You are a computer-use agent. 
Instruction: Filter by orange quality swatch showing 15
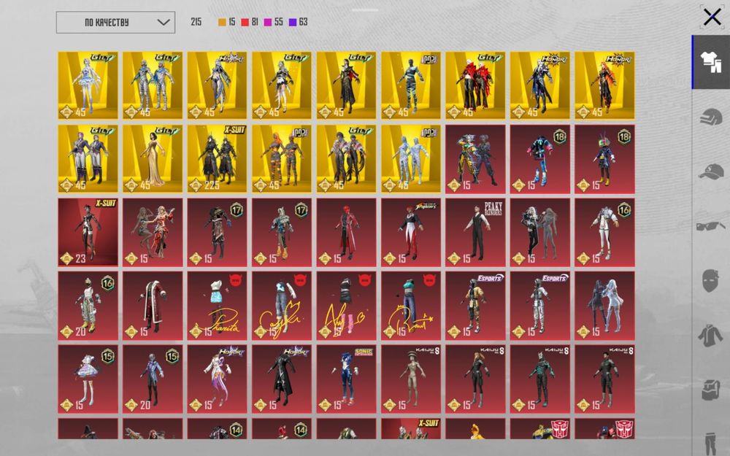point(227,22)
